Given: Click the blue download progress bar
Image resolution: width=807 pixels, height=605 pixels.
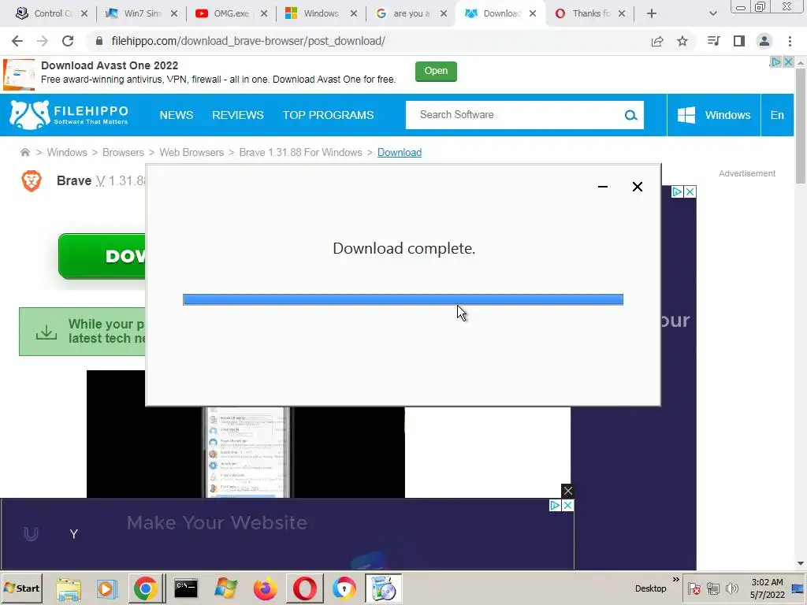Looking at the screenshot, I should coord(403,299).
